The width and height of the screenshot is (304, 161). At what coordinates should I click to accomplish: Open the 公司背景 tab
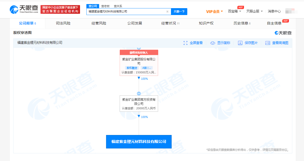pos(27,23)
